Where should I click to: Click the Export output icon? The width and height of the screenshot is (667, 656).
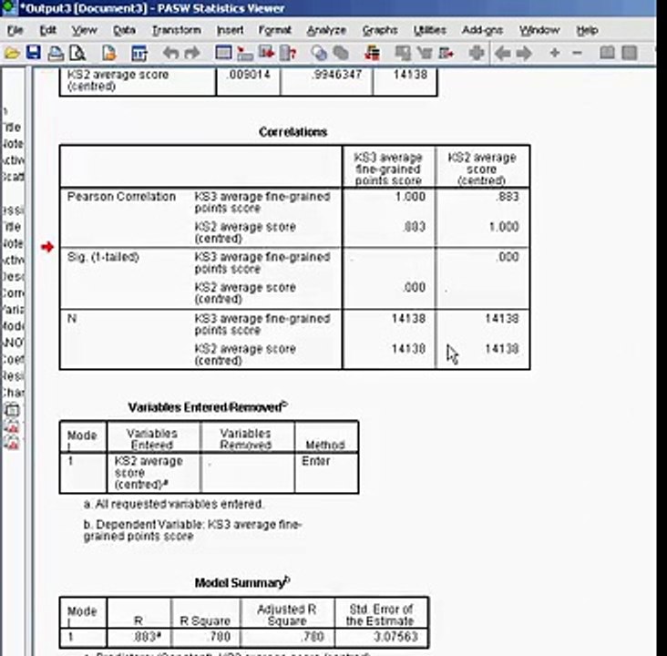(x=109, y=53)
